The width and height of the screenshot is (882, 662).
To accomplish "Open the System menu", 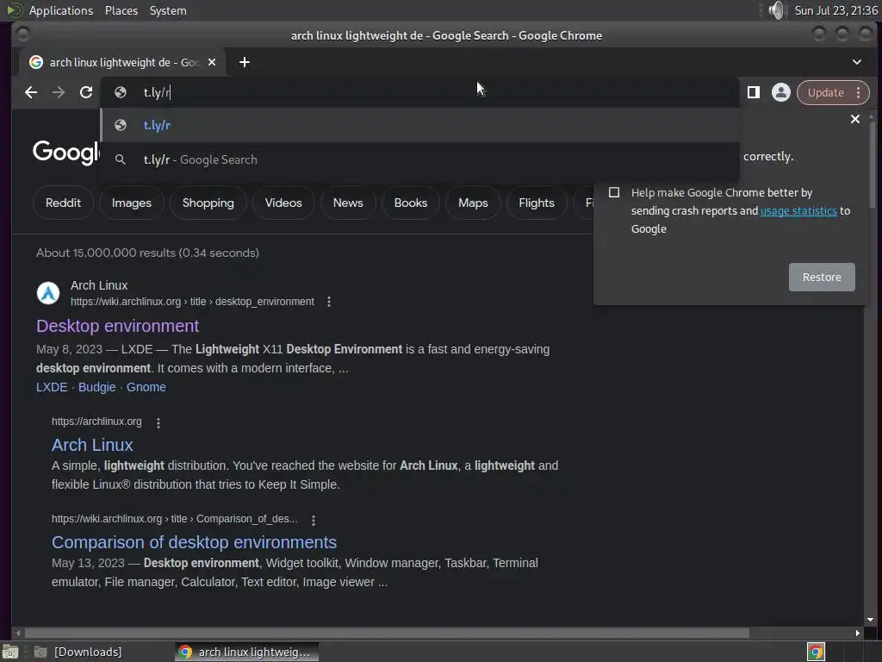I will (x=168, y=10).
